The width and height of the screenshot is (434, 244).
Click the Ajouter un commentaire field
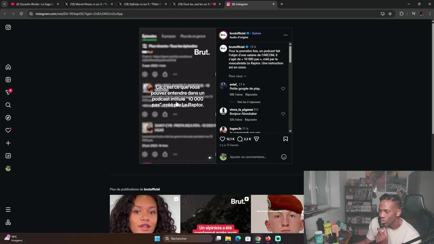click(x=248, y=157)
